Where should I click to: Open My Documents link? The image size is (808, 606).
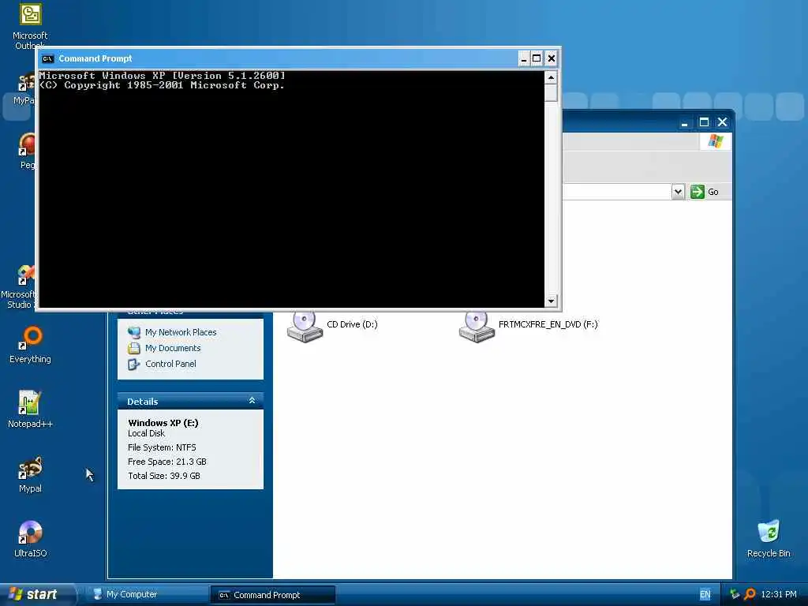point(173,348)
